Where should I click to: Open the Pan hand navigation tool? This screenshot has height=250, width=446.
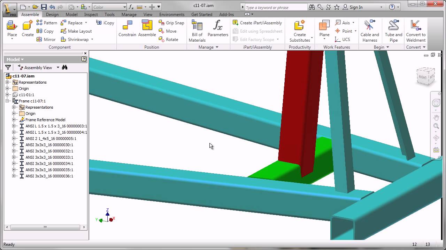point(436,118)
